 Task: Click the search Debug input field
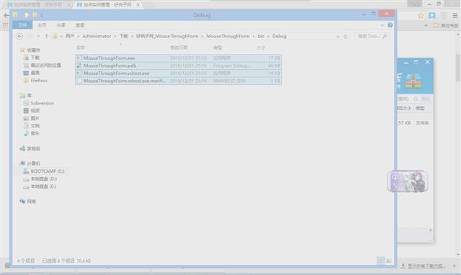click(372, 37)
